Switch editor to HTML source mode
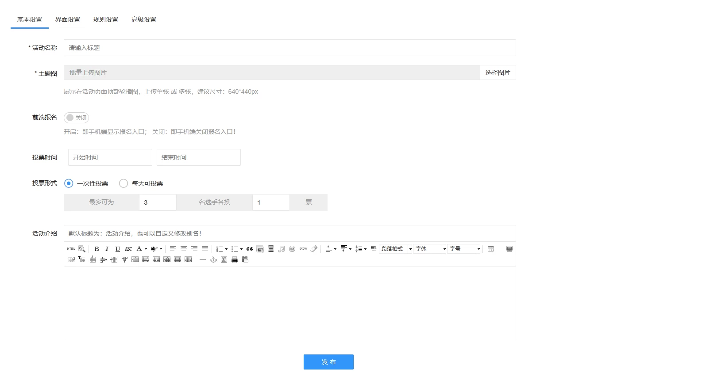 point(71,249)
